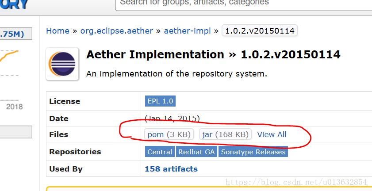The image size is (372, 191).
Task: Click the Used By row label
Action: 66,169
